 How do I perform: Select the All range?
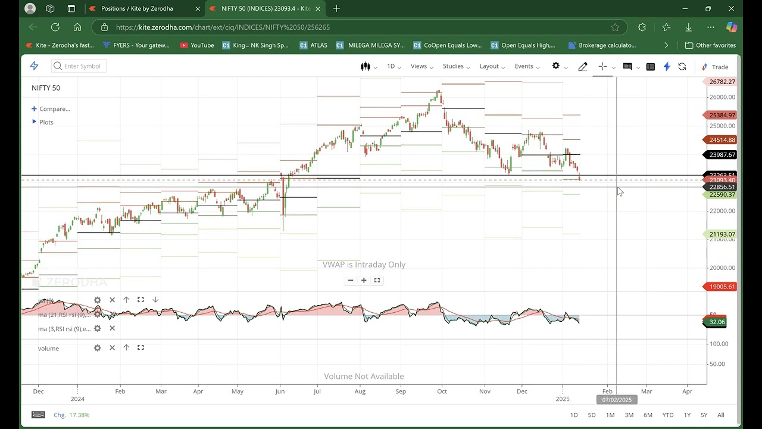[x=721, y=415]
